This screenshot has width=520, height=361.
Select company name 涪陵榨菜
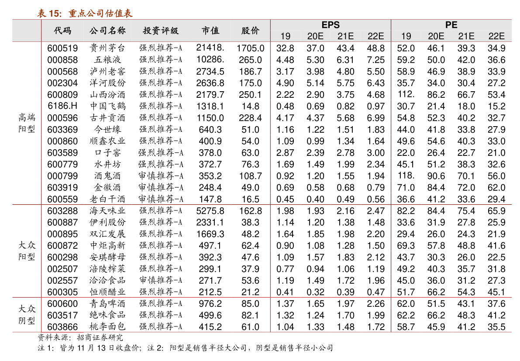pyautogui.click(x=107, y=268)
